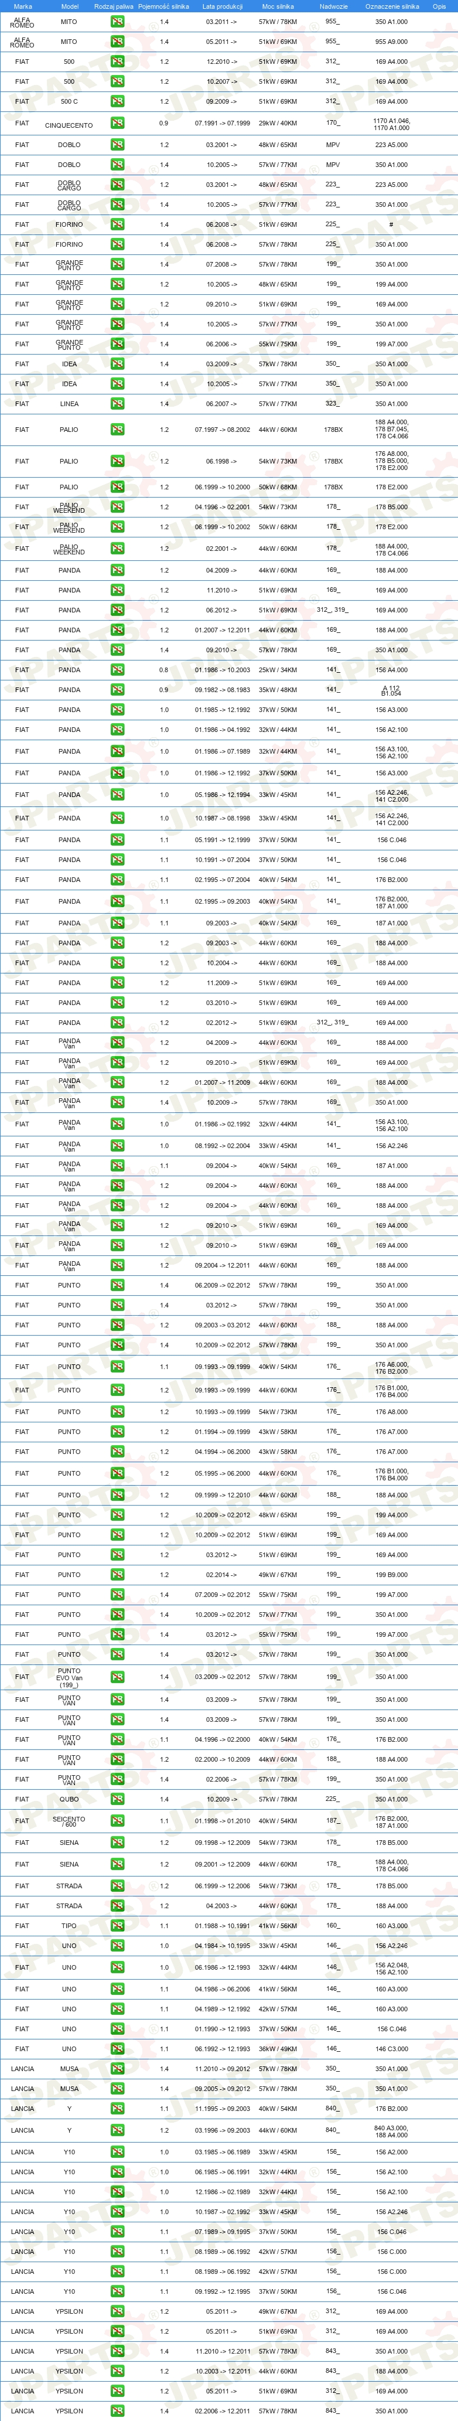Click the Moc silnika column header
Image resolution: width=458 pixels, height=2421 pixels.
click(278, 6)
